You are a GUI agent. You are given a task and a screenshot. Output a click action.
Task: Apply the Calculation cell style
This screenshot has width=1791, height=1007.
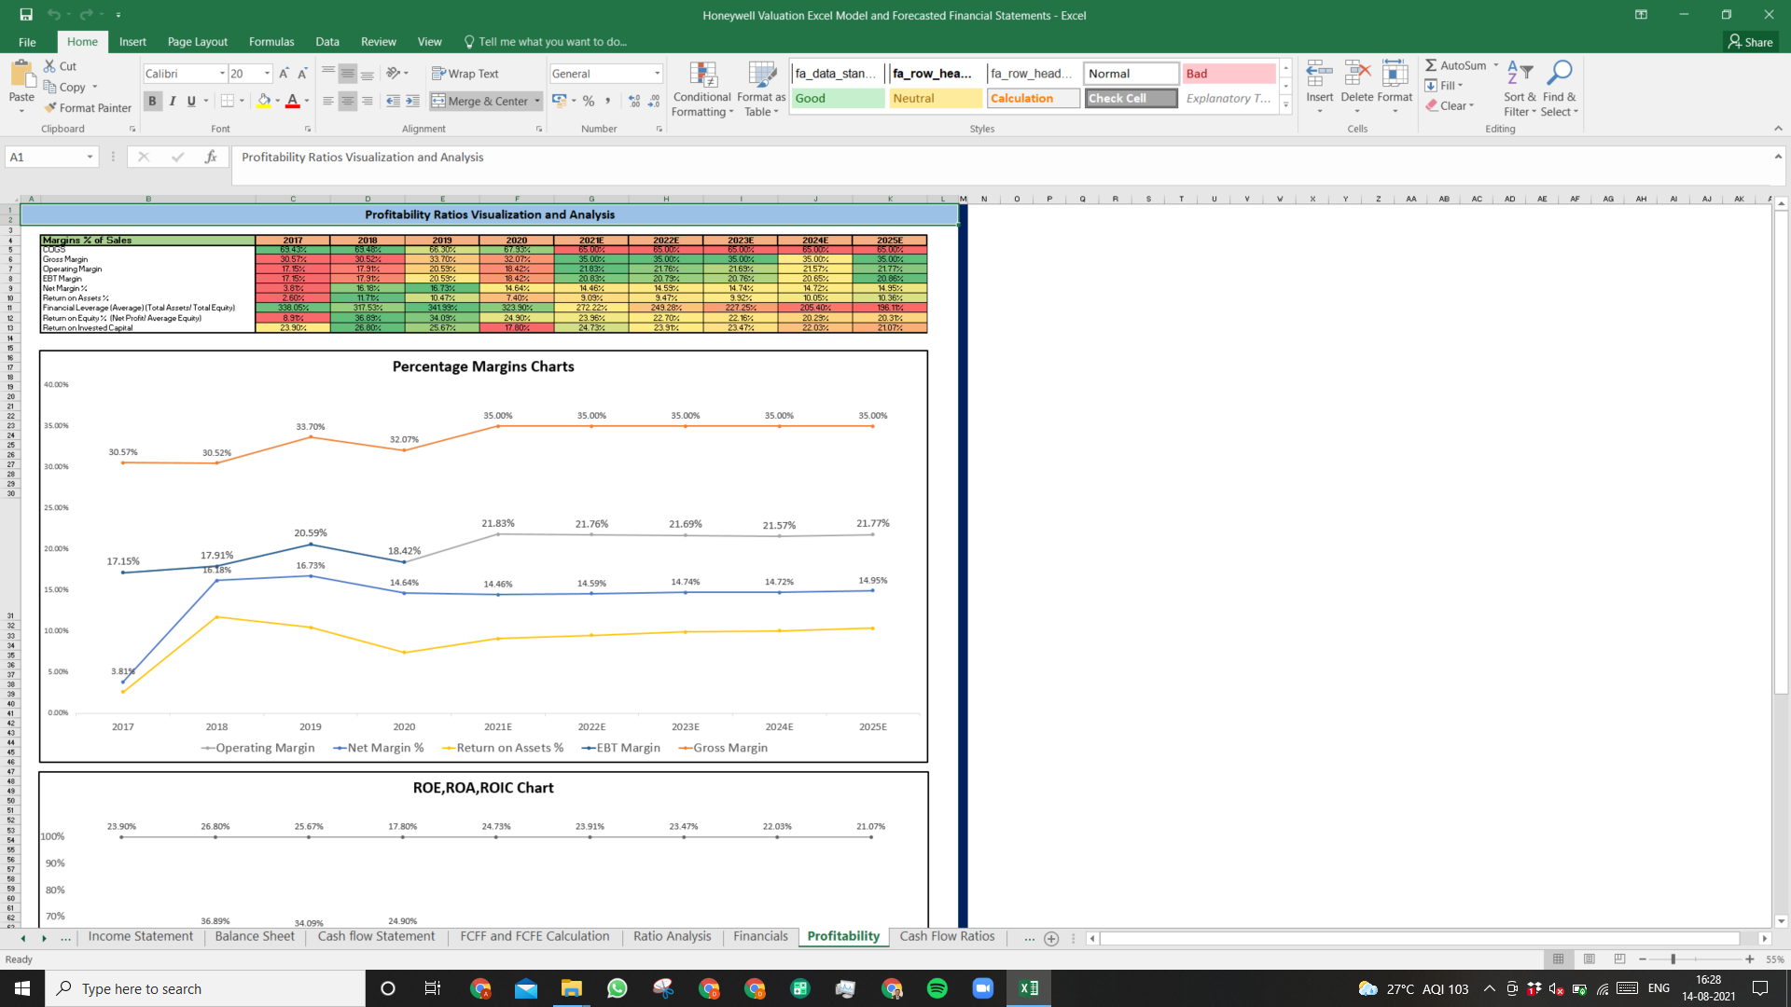click(1034, 98)
